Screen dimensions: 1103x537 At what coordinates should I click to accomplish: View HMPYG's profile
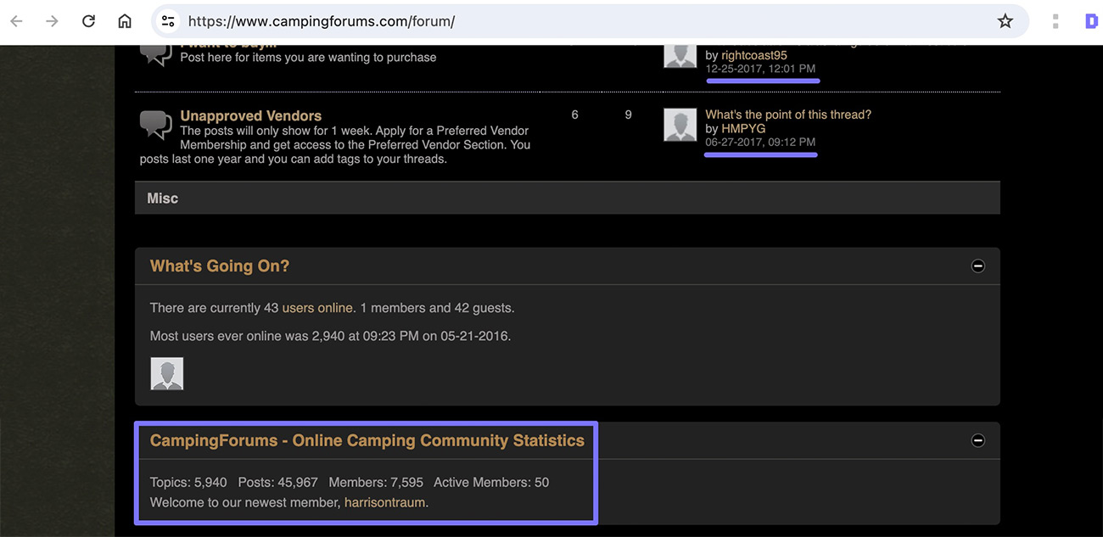coord(743,129)
